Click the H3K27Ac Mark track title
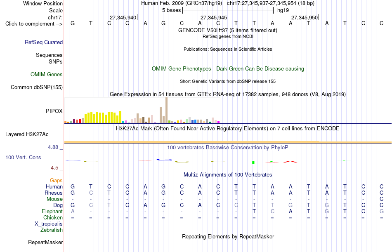Viewport: 392px width, 252px height. 228,129
